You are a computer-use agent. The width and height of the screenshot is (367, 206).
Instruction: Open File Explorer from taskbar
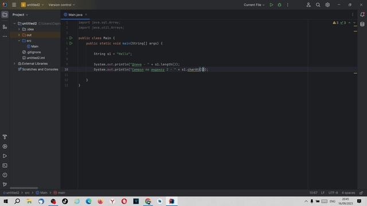point(29,201)
